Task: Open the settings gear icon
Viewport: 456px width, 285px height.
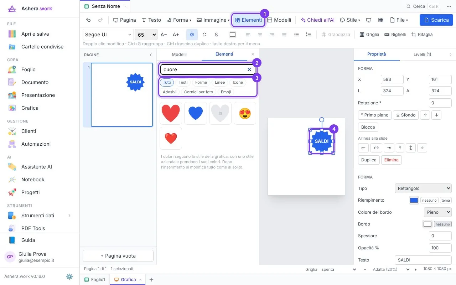Action: pos(69,276)
